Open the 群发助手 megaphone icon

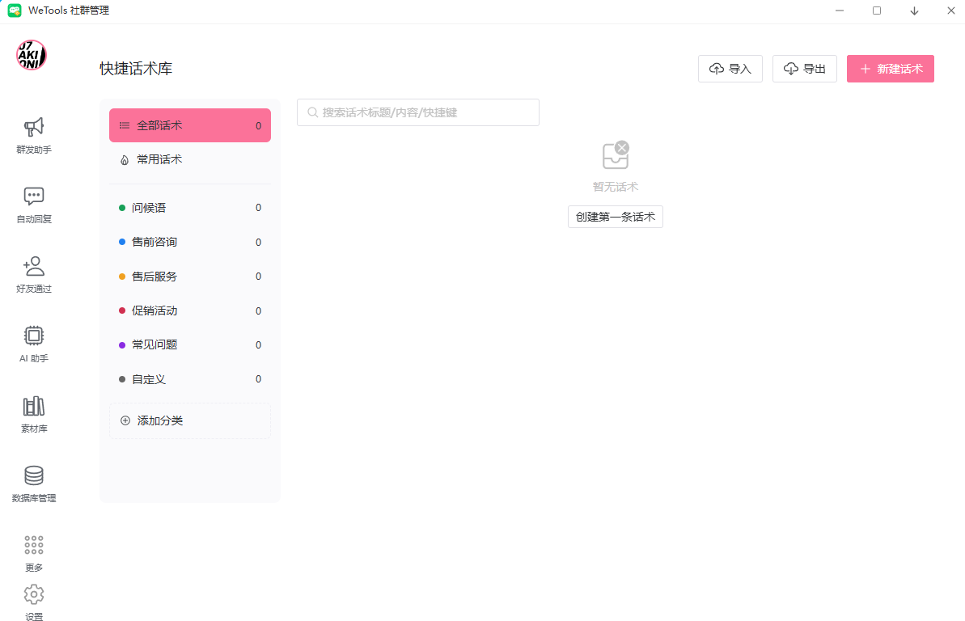[34, 127]
